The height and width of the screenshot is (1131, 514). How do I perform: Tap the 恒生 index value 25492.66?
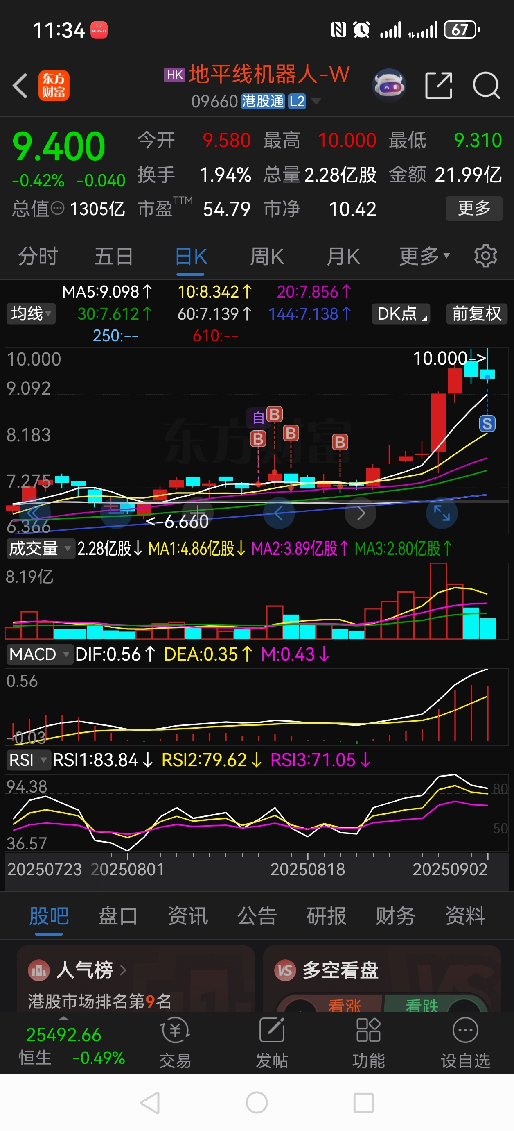tap(63, 1035)
